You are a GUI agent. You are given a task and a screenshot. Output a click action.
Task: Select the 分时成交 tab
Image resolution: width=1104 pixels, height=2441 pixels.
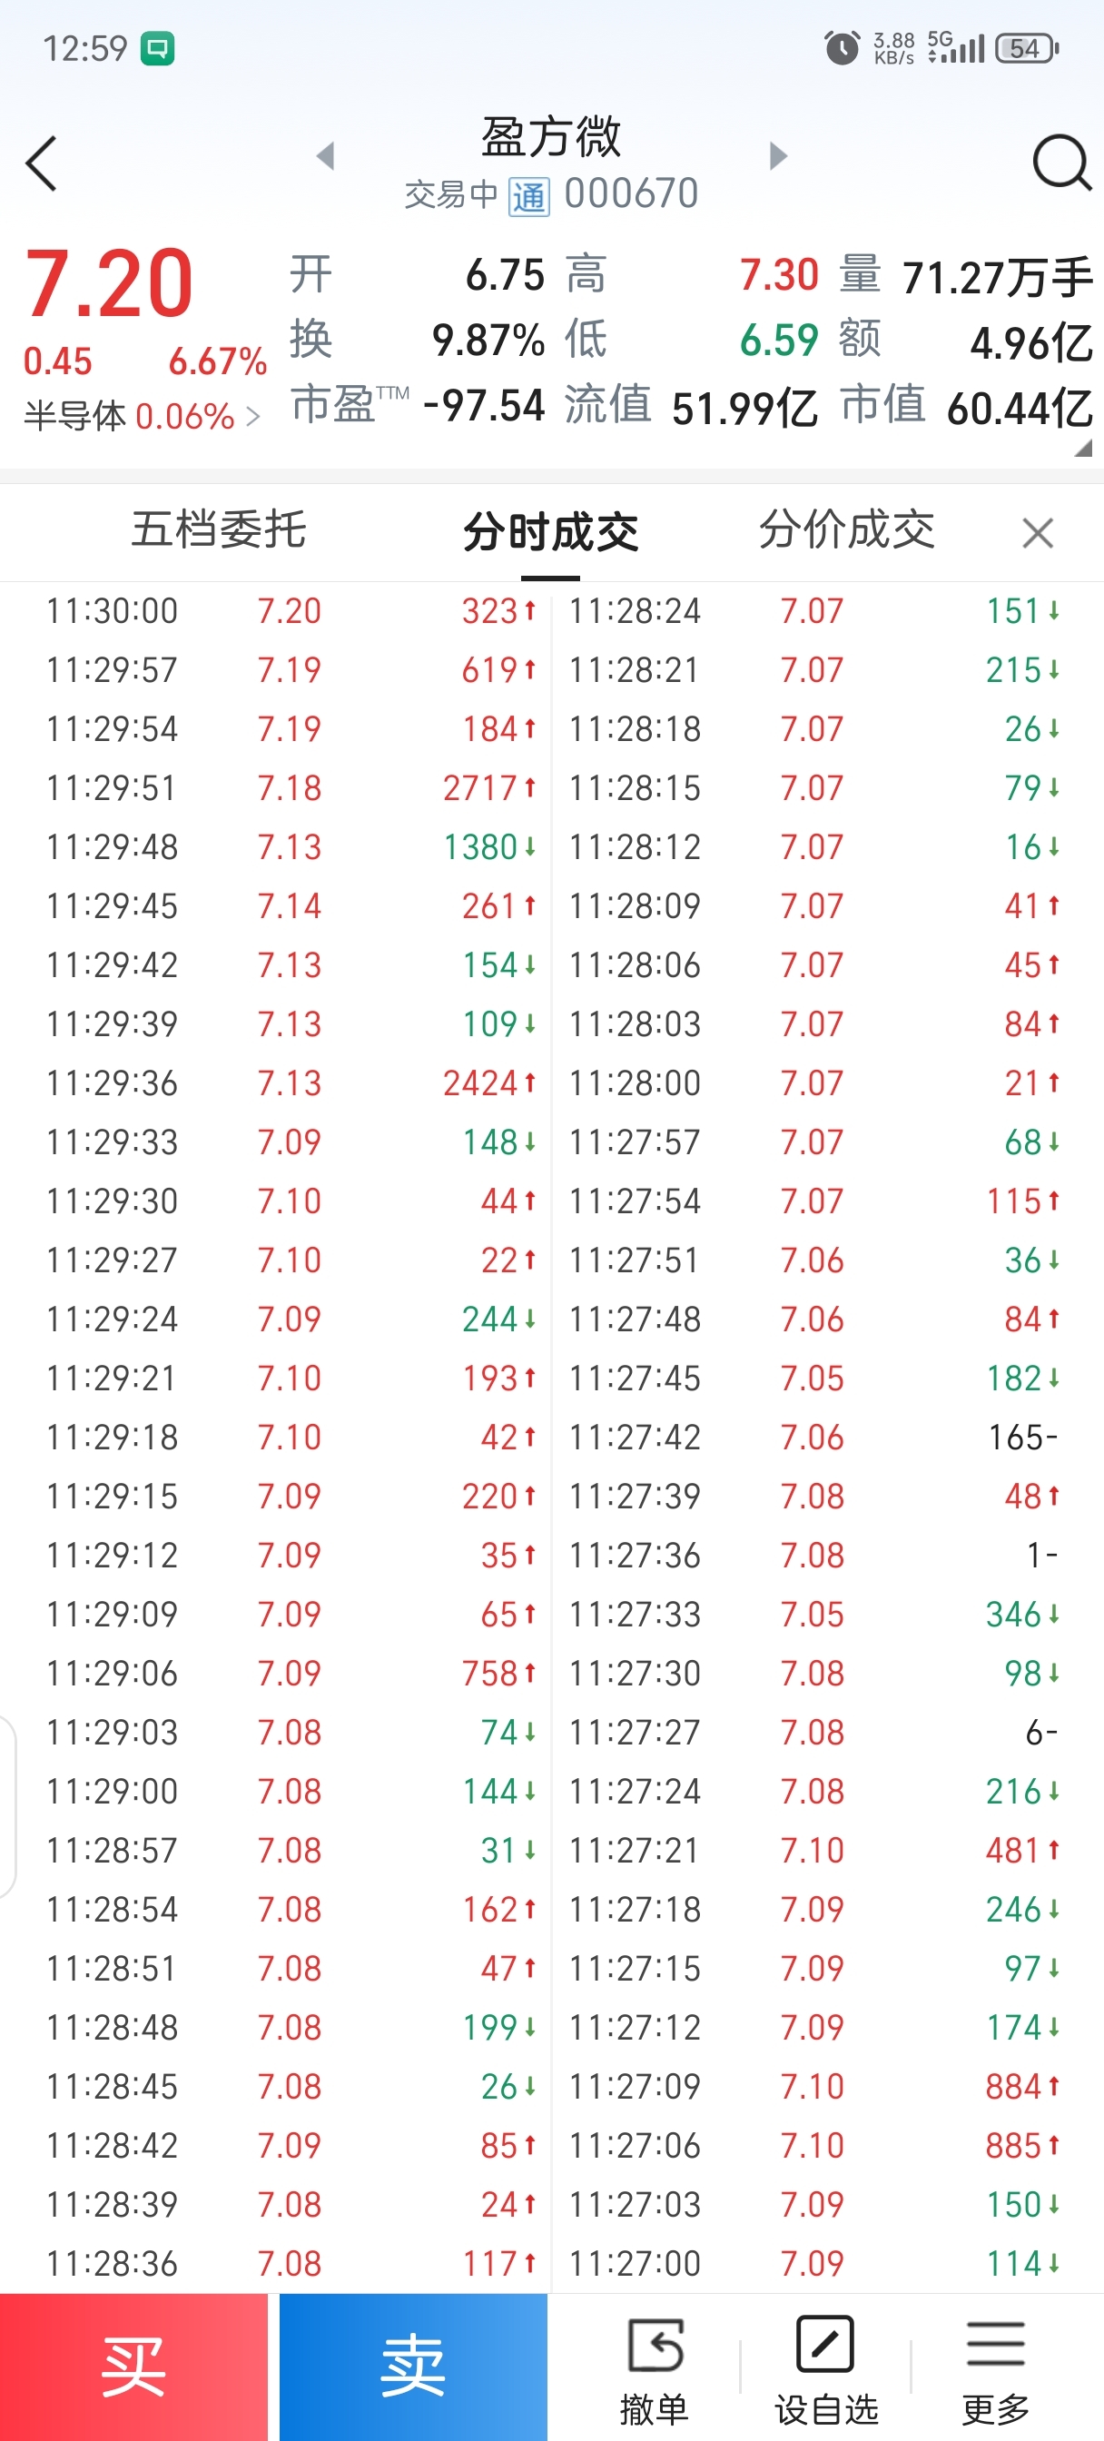coord(550,530)
